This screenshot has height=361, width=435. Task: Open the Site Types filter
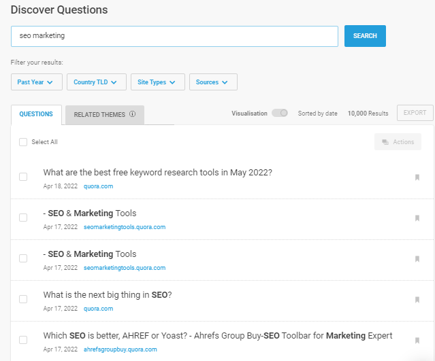point(157,82)
